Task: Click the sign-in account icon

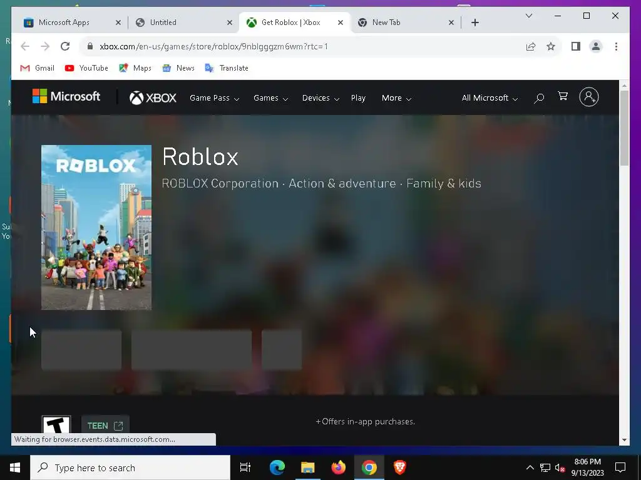Action: pos(588,97)
